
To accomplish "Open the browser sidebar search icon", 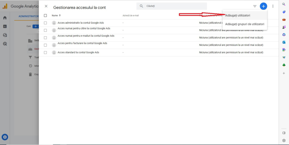I will pyautogui.click(x=284, y=4).
